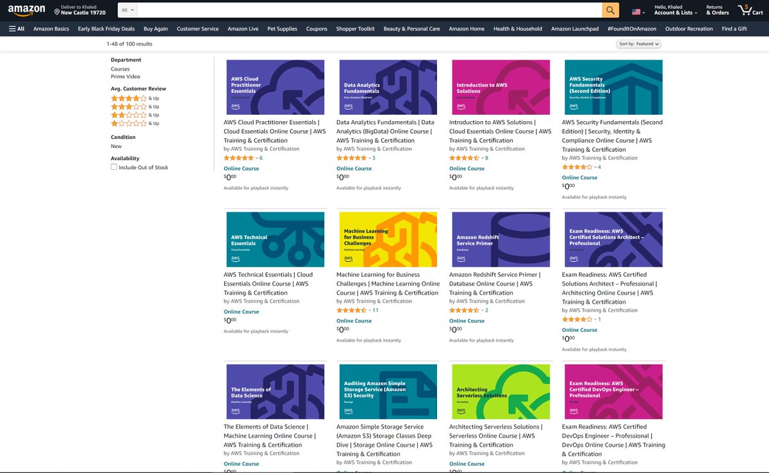Screen dimensions: 769x473
Task: Click the Amazon logo
Action: point(27,10)
